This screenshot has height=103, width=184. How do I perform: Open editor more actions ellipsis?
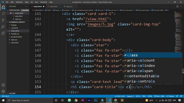(x=181, y=6)
